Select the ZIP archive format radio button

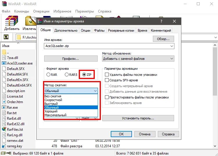click(84, 75)
